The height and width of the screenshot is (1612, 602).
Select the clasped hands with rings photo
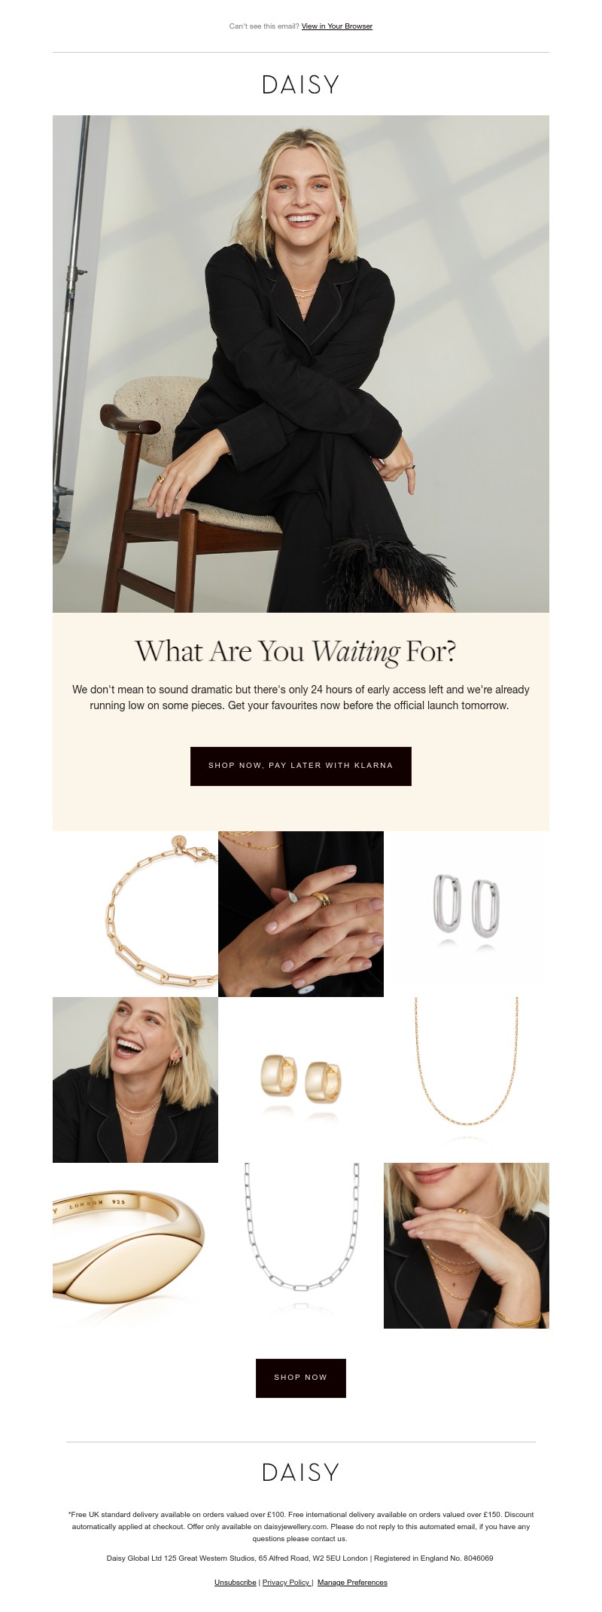coord(301,914)
